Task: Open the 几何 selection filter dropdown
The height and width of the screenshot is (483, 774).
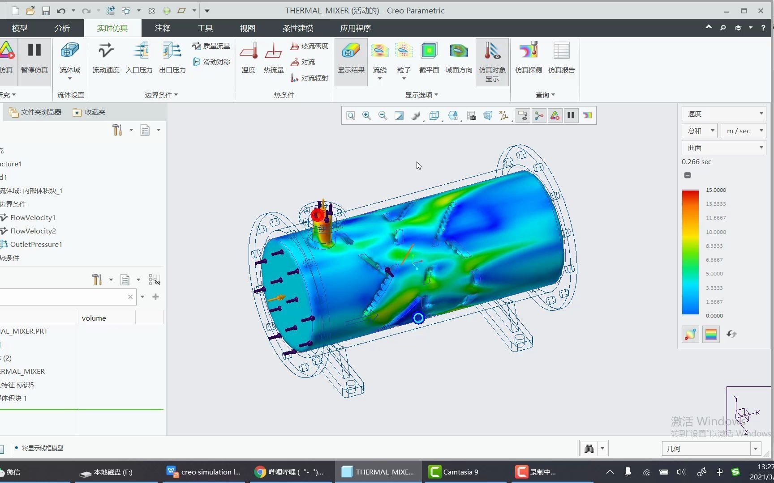Action: point(711,448)
